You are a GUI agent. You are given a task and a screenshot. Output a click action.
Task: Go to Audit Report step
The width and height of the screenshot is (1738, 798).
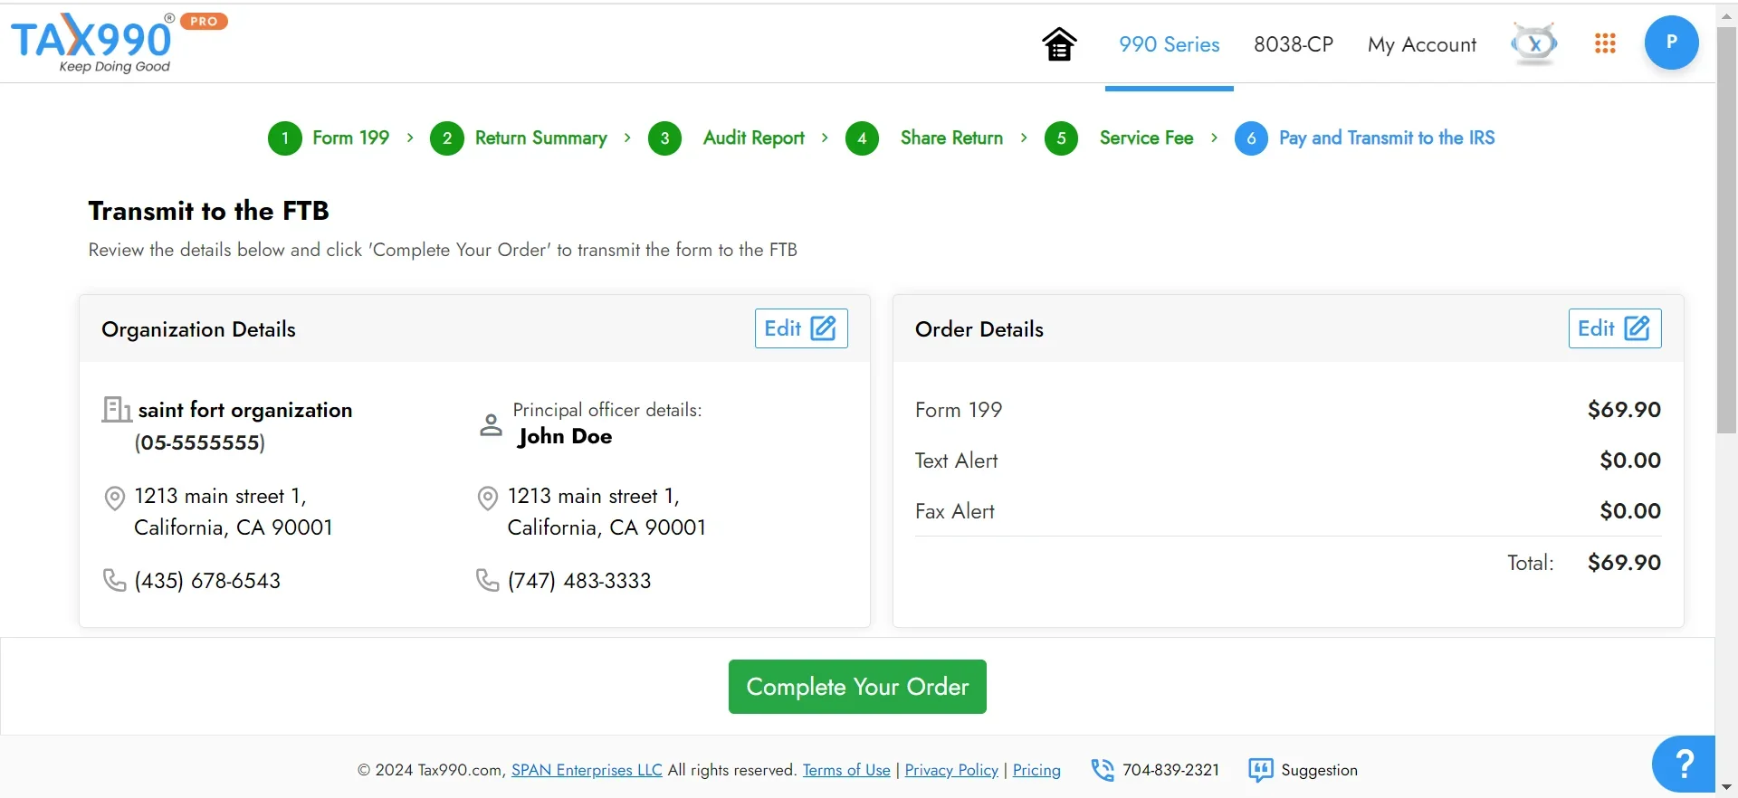[754, 138]
